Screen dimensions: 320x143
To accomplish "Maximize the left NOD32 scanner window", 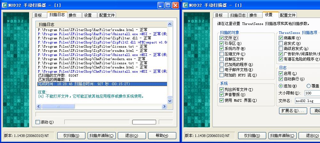I will point(168,5).
